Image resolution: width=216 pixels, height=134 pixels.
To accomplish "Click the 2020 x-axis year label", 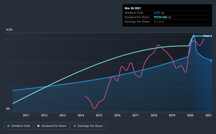I will (x=190, y=115).
